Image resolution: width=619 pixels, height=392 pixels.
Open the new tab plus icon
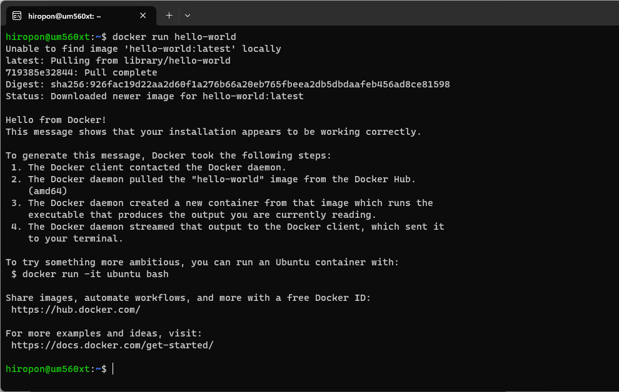coord(169,15)
